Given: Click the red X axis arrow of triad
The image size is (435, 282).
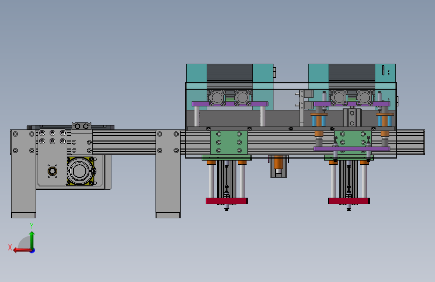Looking at the screenshot, I should [x=22, y=250].
